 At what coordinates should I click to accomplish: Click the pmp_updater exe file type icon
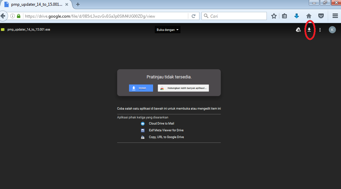tap(3, 30)
